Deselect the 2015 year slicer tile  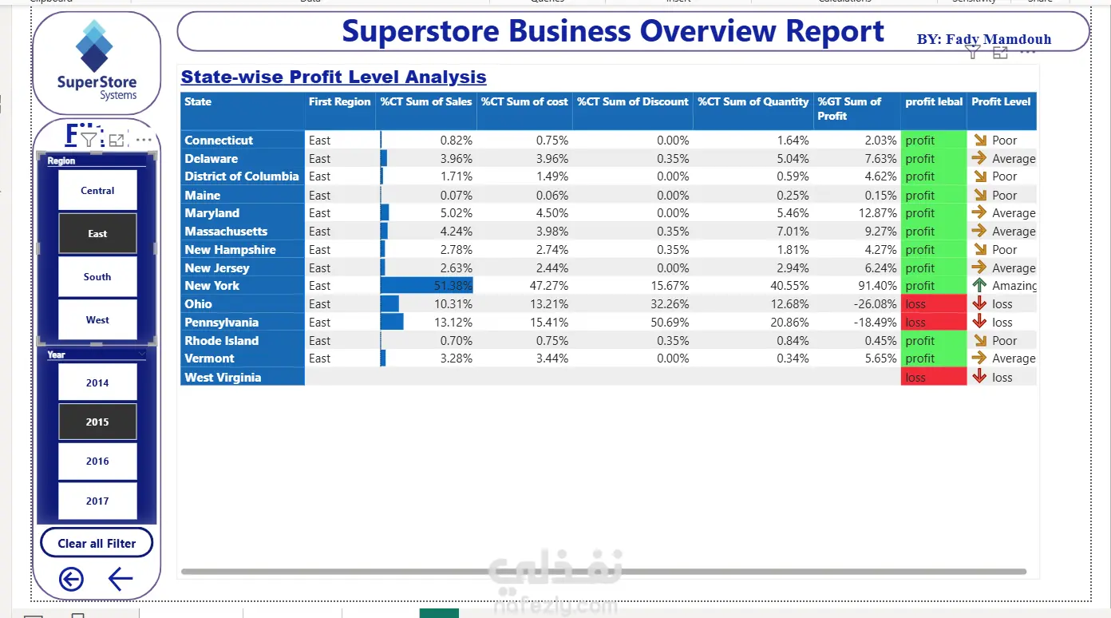coord(97,422)
